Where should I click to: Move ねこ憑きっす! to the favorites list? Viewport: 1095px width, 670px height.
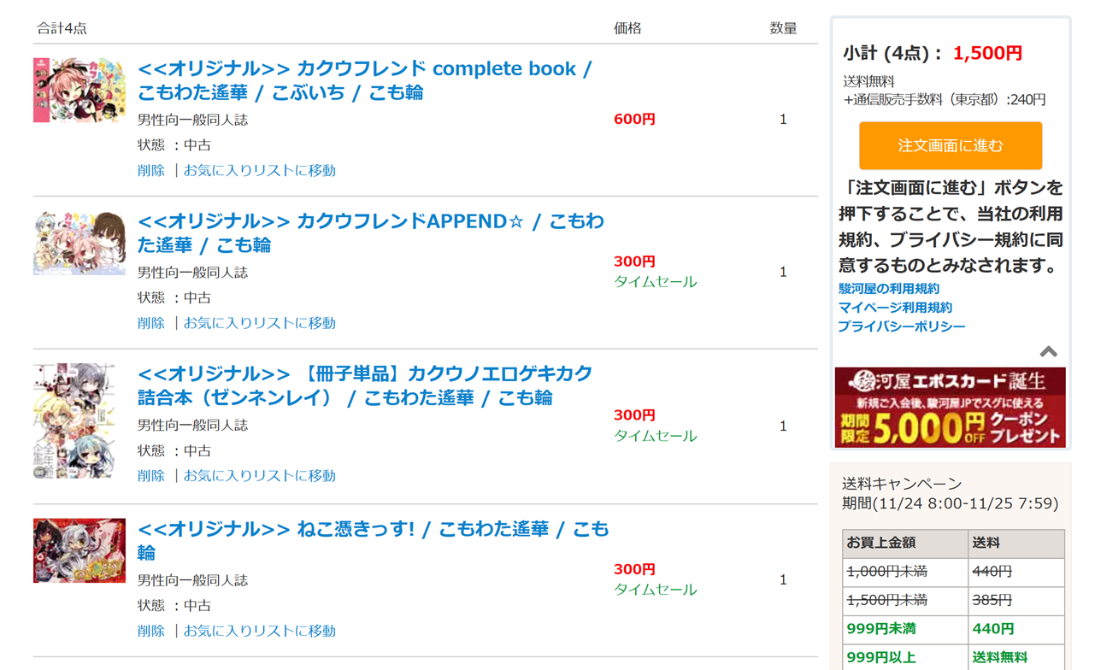pos(259,631)
